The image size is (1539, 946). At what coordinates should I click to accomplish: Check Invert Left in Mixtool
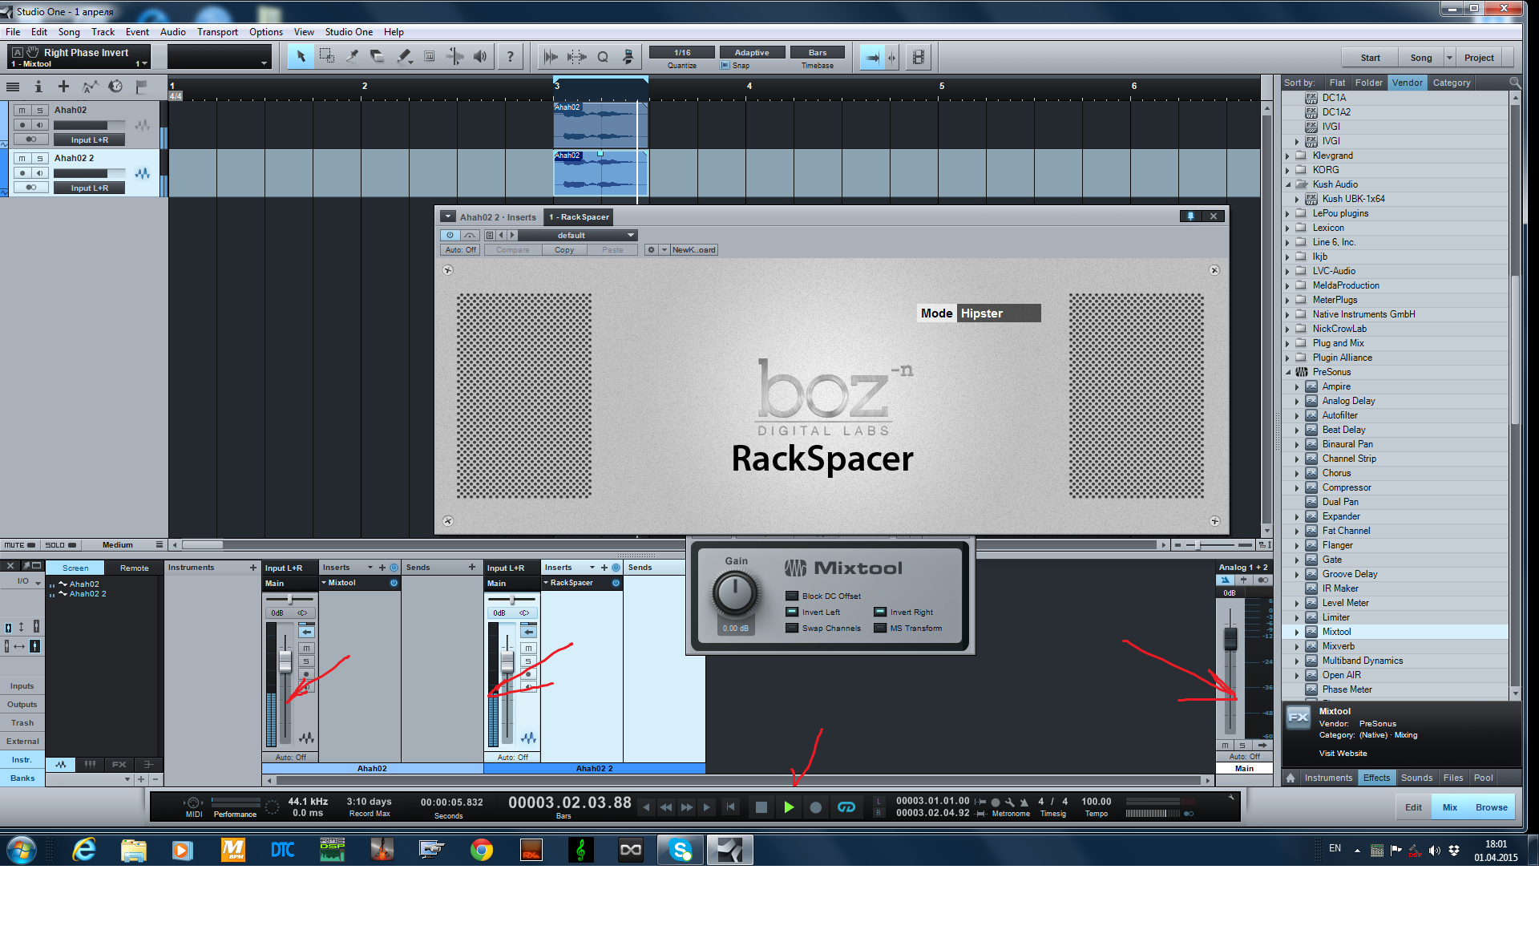[792, 612]
